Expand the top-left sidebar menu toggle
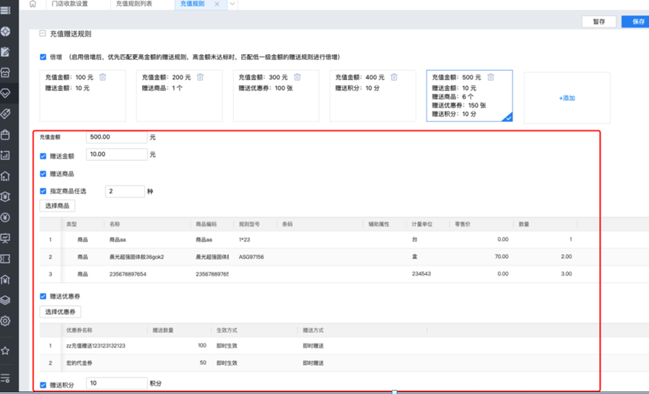 6,11
